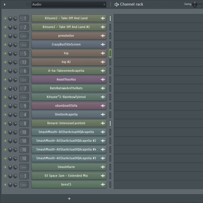The height and width of the screenshot is (203, 203).
Task: Click mixer track number 3 for 03 Space Jam
Action: coord(24,176)
